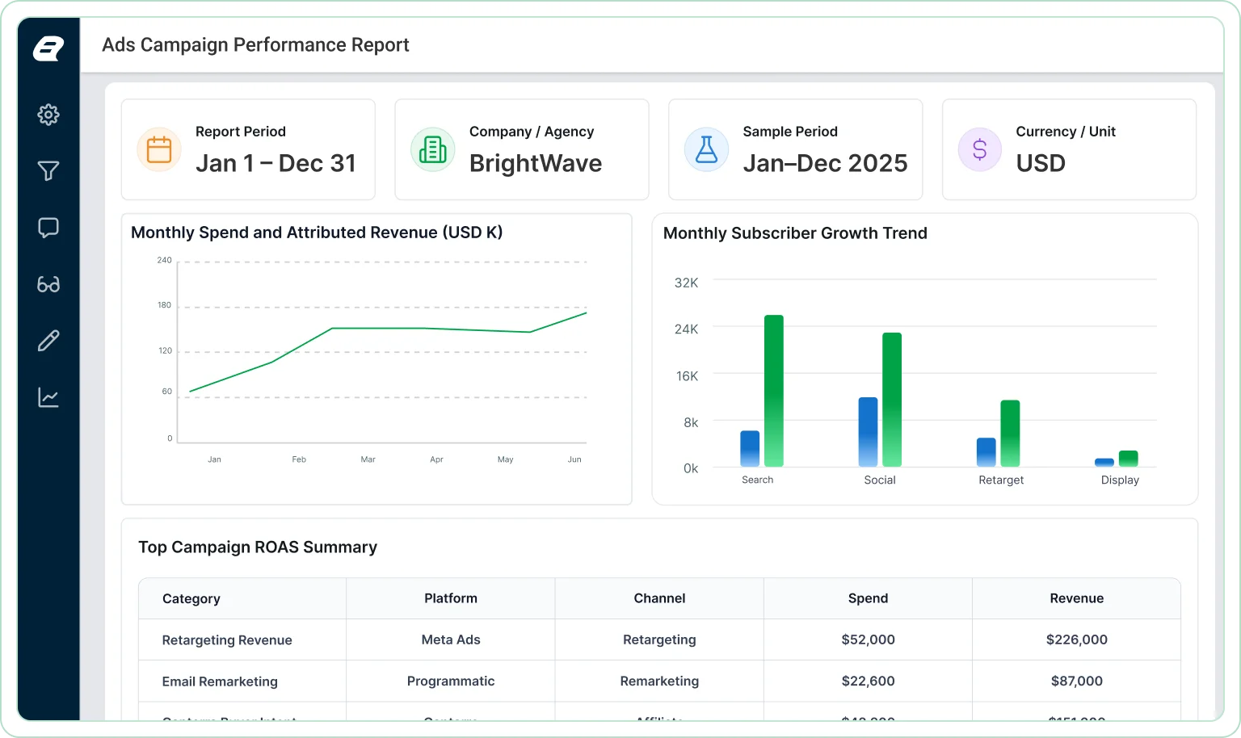Click the Revenue column header
1241x738 pixels.
click(1077, 598)
